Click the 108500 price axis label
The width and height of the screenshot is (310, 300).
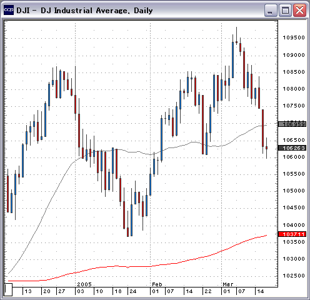(294, 72)
